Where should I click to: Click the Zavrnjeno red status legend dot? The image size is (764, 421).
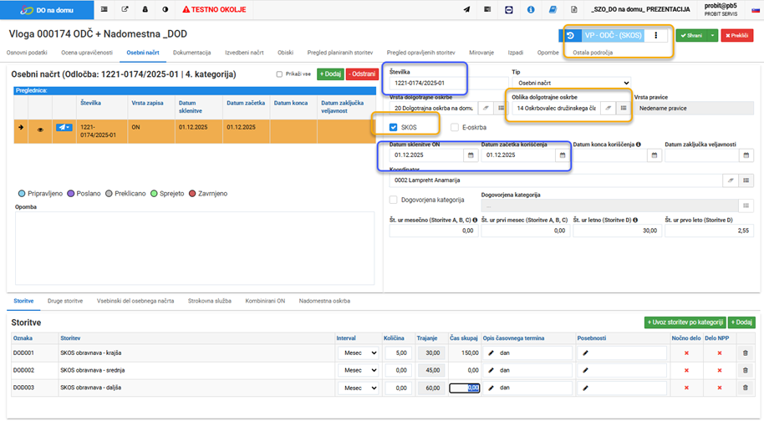[192, 194]
